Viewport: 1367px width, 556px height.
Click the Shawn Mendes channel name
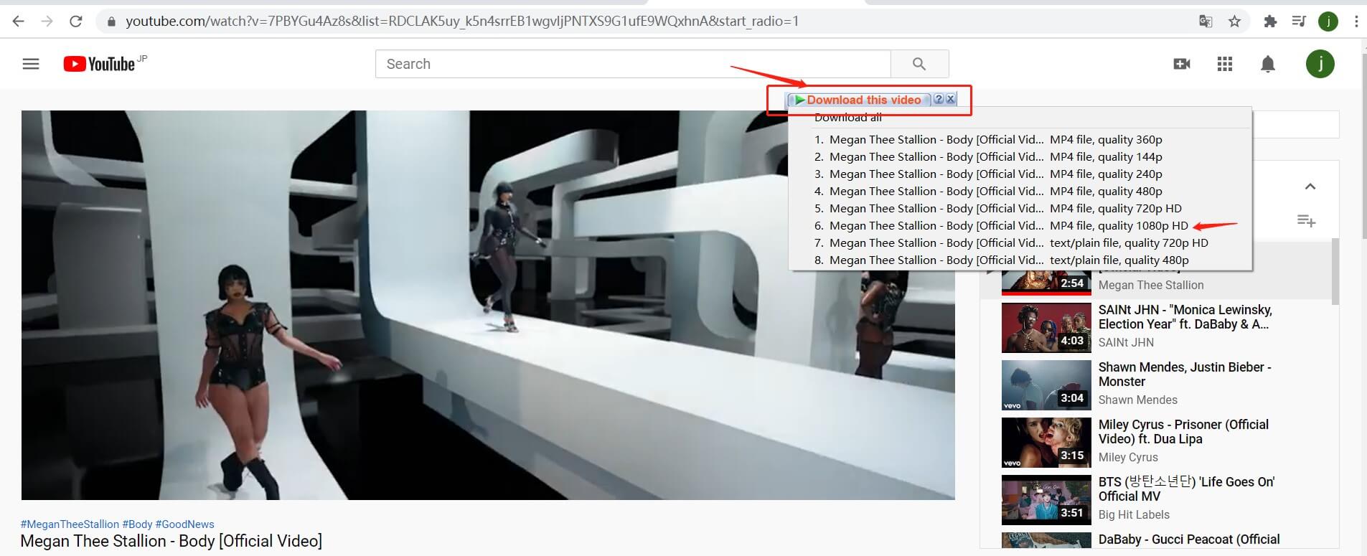coord(1137,400)
